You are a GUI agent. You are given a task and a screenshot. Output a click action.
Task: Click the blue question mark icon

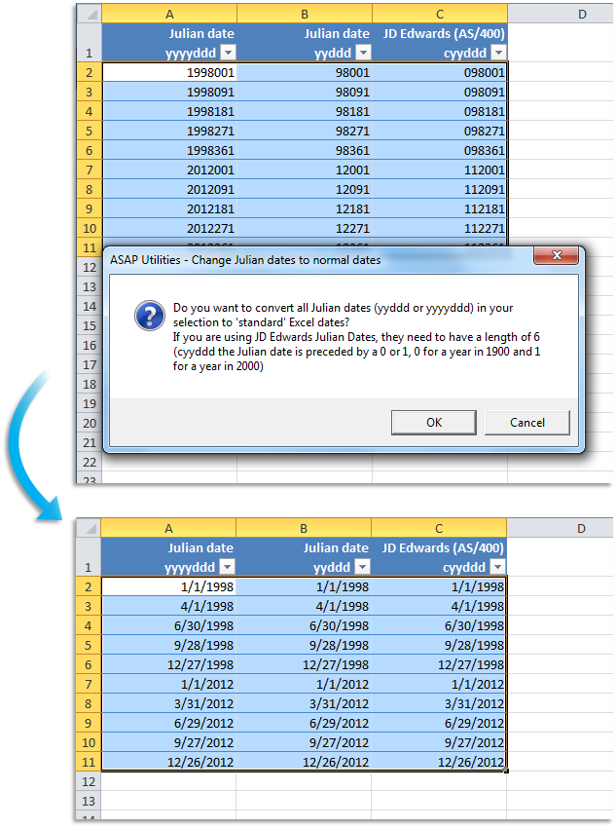147,316
